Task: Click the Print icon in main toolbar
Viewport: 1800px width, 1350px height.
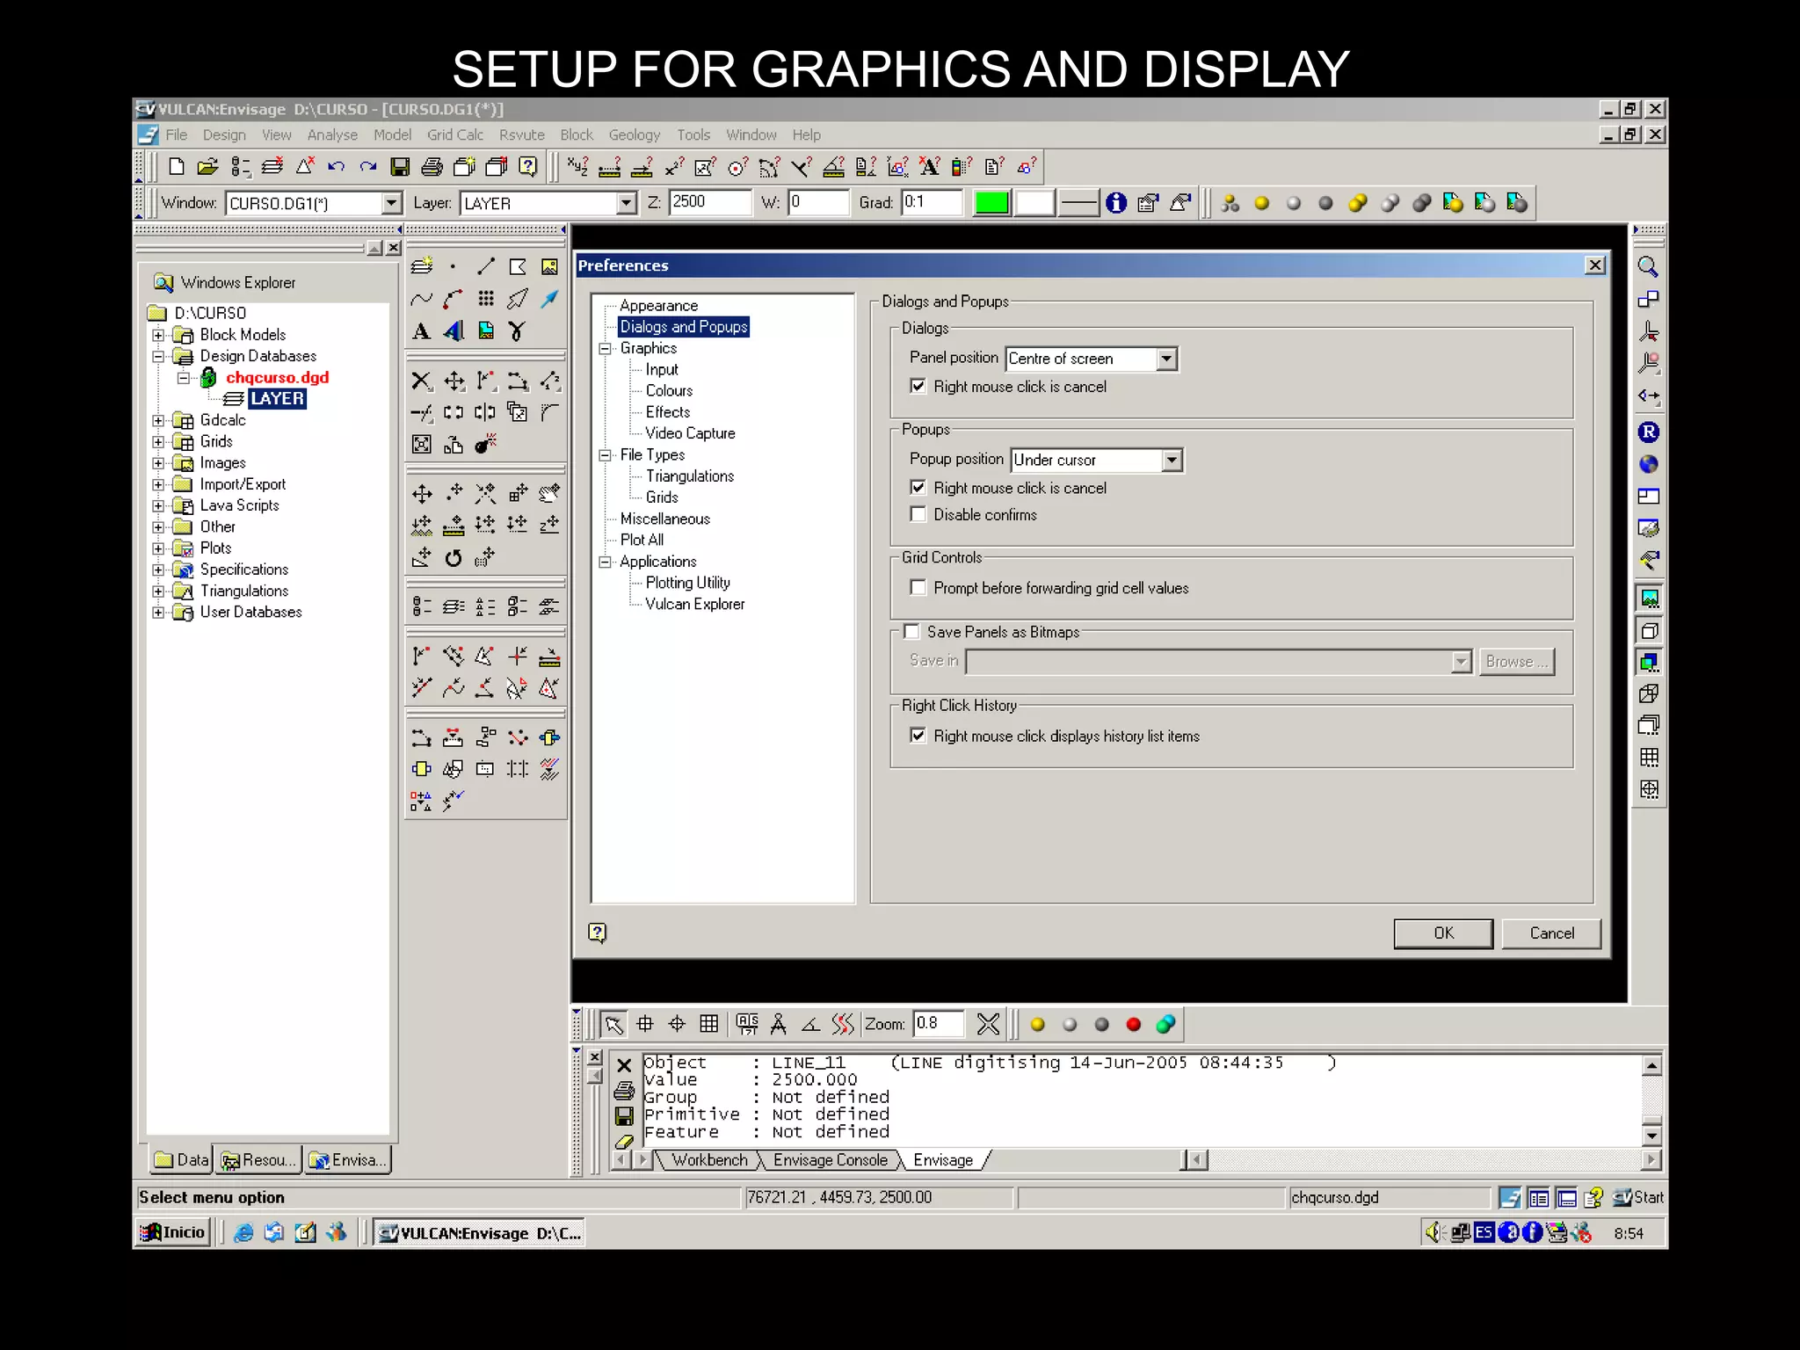Action: 432,167
